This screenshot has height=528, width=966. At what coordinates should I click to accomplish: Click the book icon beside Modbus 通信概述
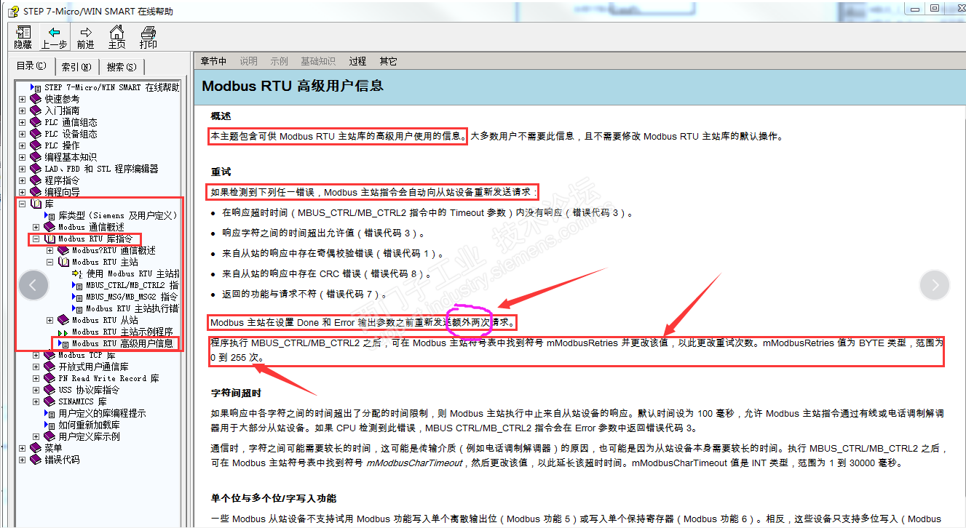pyautogui.click(x=50, y=227)
